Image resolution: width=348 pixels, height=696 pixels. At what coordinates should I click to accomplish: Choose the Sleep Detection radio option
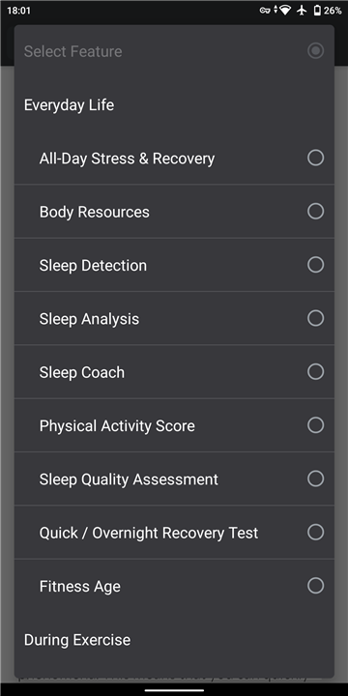[x=315, y=265]
